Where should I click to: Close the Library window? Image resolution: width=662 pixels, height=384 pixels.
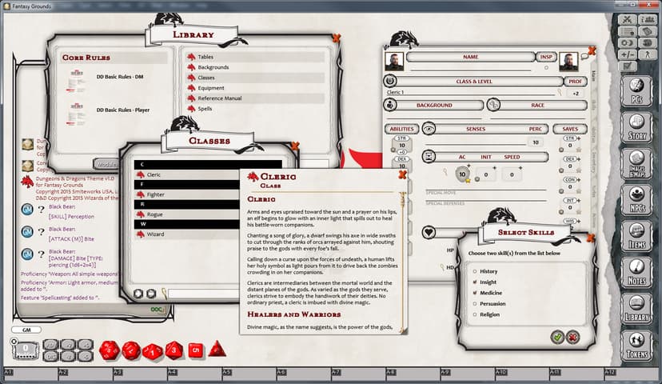336,38
